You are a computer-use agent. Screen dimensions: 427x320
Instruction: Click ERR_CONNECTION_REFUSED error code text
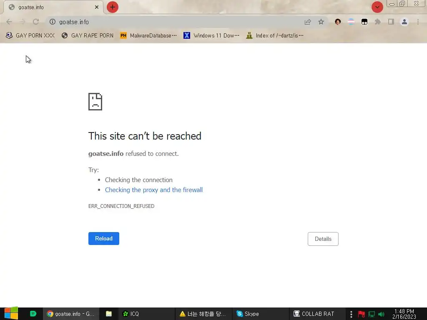click(x=121, y=206)
